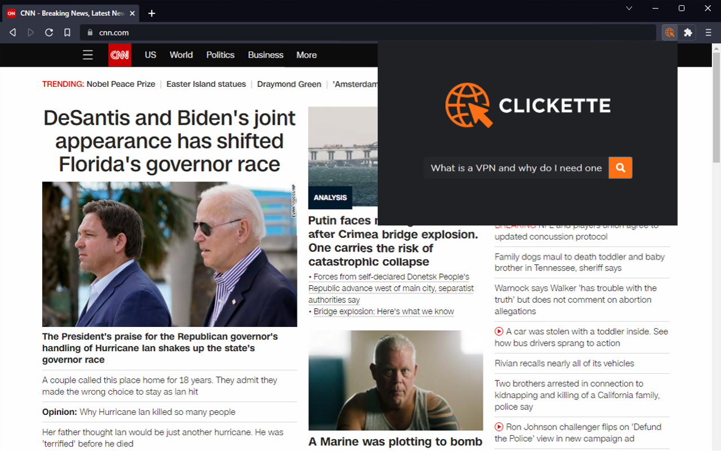
Task: Open the extensions puzzle piece menu
Action: pos(688,33)
